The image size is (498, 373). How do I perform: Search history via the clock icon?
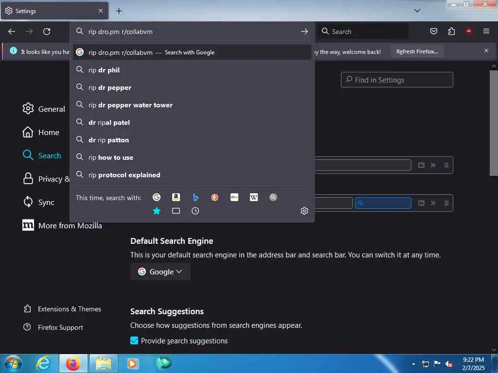[x=196, y=211]
